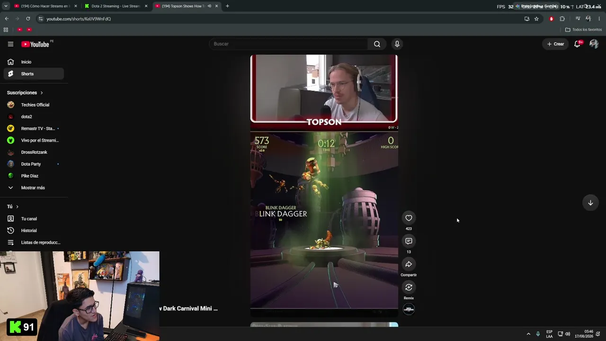View site information icon in address bar
The image size is (606, 341).
coord(41,19)
